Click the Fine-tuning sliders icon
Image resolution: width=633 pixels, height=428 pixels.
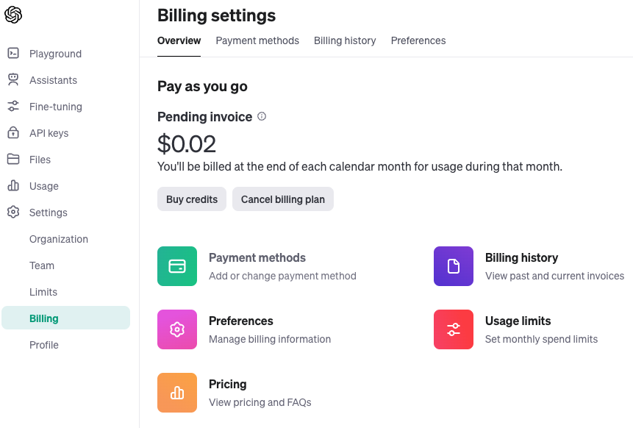(13, 107)
